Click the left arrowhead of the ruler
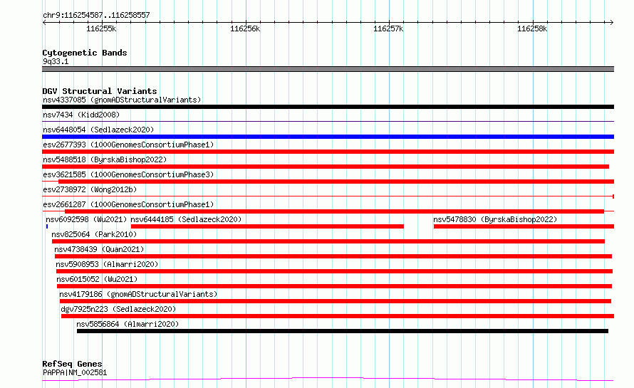The width and height of the screenshot is (634, 388). point(44,22)
